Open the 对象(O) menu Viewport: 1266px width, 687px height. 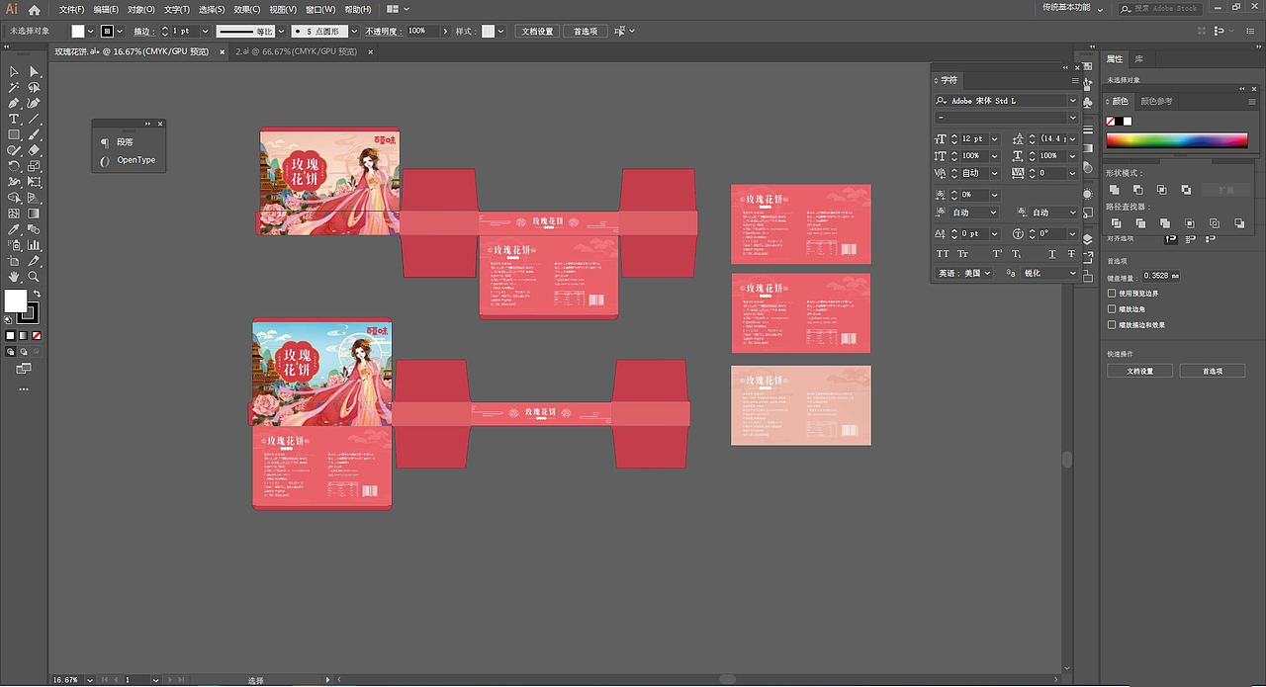point(141,10)
